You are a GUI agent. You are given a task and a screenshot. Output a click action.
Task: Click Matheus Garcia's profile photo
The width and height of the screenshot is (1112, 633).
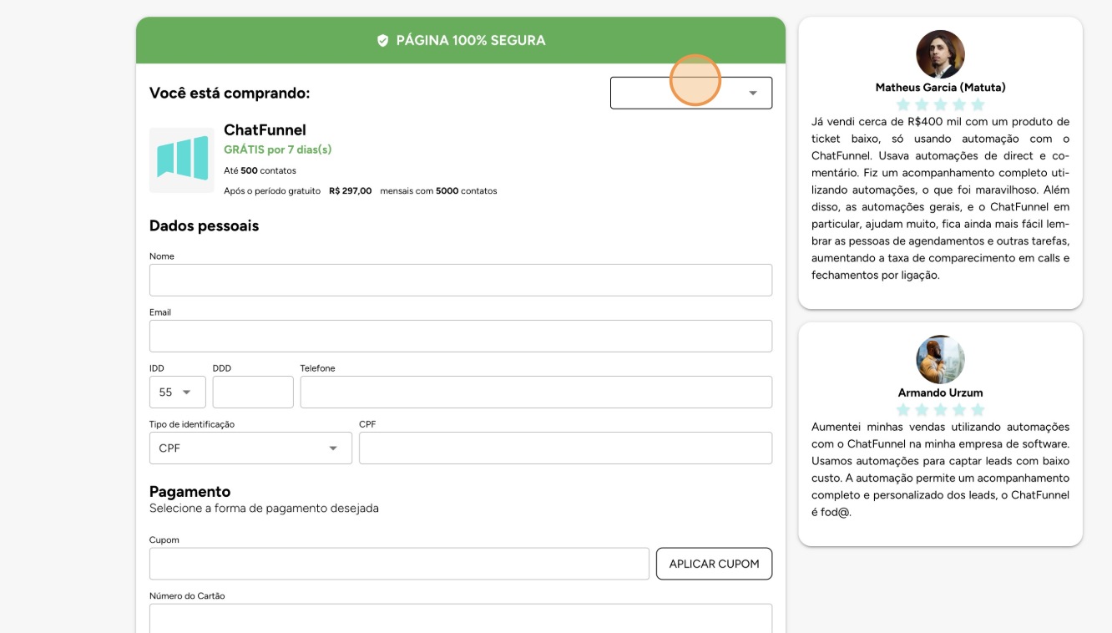[x=941, y=54]
